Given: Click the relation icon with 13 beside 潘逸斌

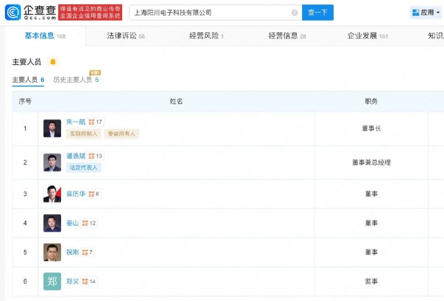Looking at the screenshot, I should (x=96, y=156).
